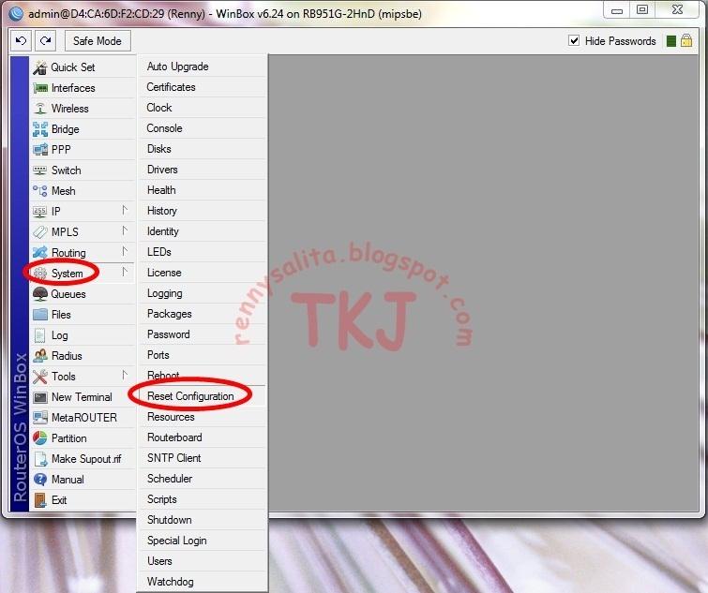
Task: Open SNTP Client entry
Action: [203, 458]
